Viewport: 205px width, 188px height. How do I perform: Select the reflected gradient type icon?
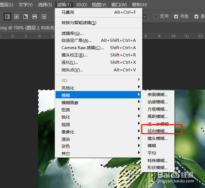35,17
